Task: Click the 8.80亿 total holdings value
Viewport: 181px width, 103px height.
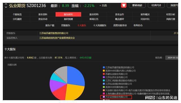Action: (30, 58)
